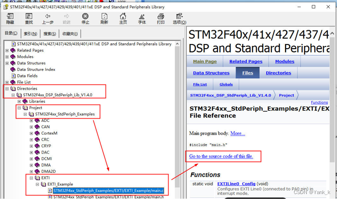Select the CortexM tree item
337x199 pixels.
pos(49,133)
